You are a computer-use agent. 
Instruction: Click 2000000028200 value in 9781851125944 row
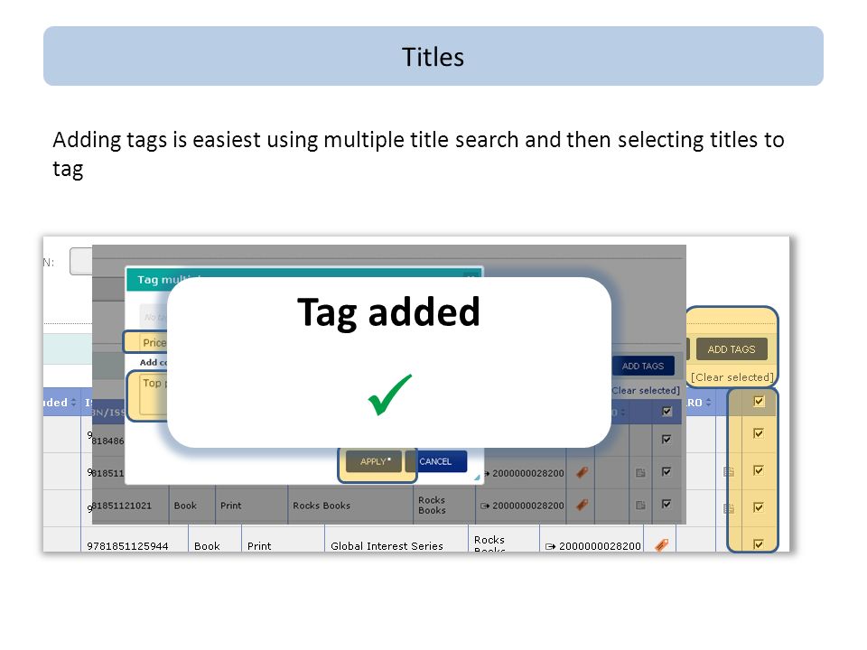coord(600,546)
